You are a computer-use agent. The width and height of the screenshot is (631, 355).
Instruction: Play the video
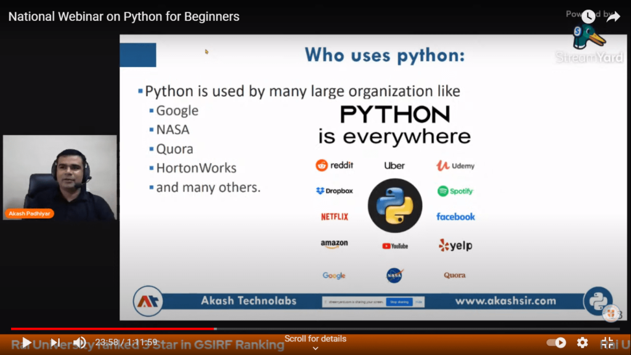[26, 343]
